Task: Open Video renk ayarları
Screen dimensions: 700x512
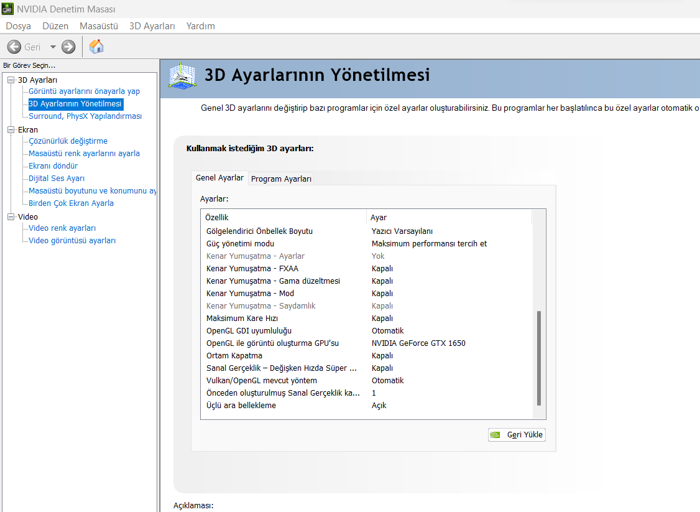Action: click(x=62, y=228)
